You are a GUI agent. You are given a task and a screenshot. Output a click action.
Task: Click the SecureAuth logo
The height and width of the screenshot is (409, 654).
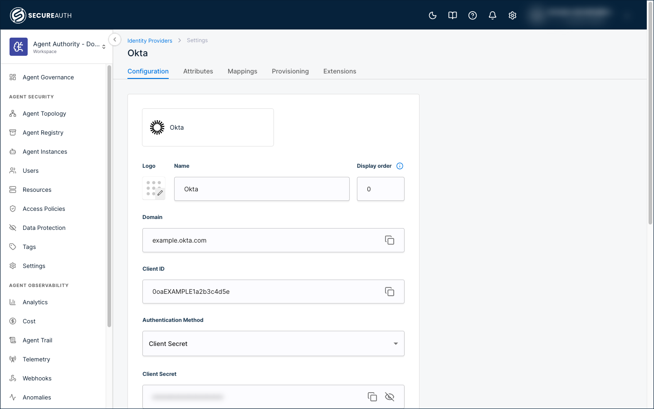[41, 15]
